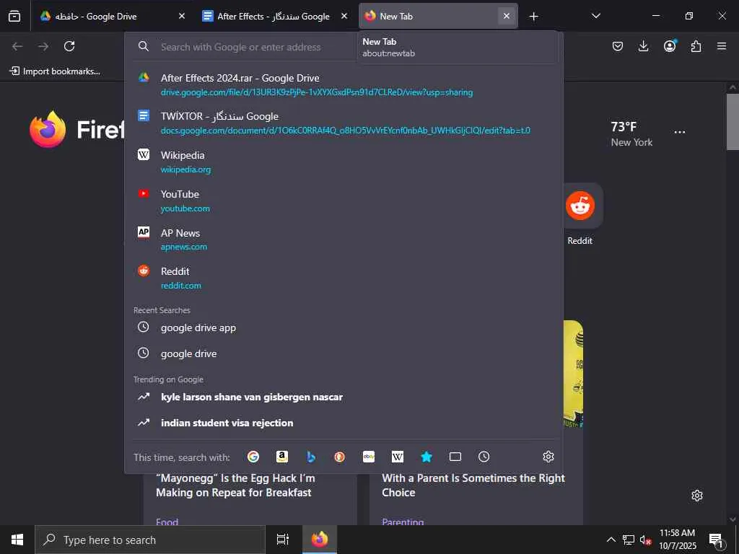Open After Effects 2024.rar Google Drive suggestion
This screenshot has width=739, height=554.
(344, 85)
